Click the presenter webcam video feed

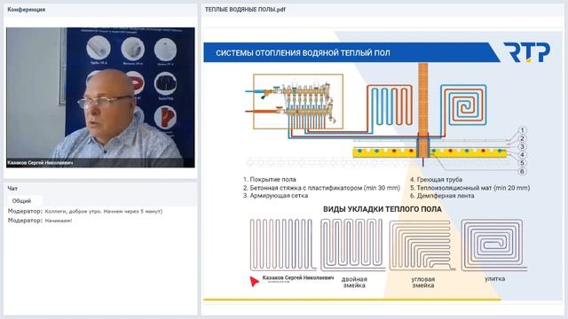(100, 97)
